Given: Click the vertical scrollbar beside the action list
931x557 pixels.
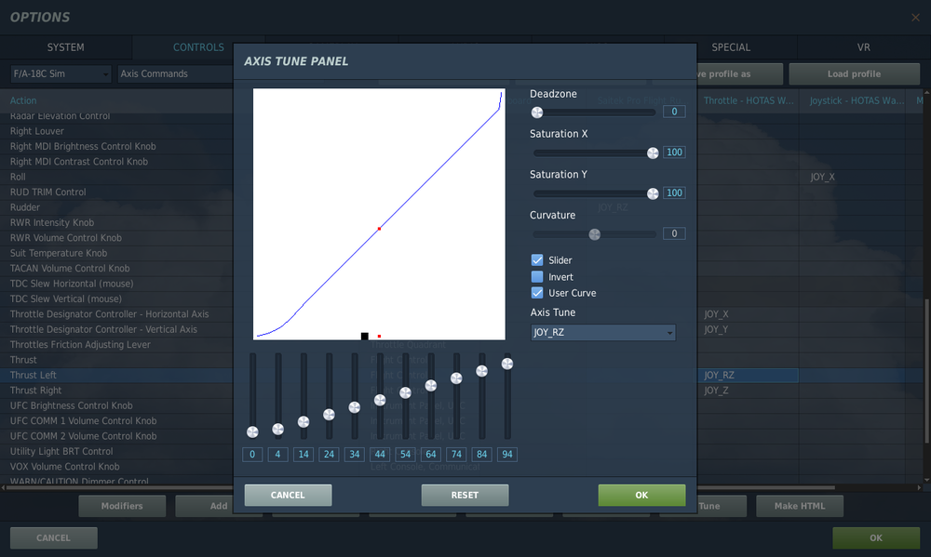Looking at the screenshot, I should point(927,371).
